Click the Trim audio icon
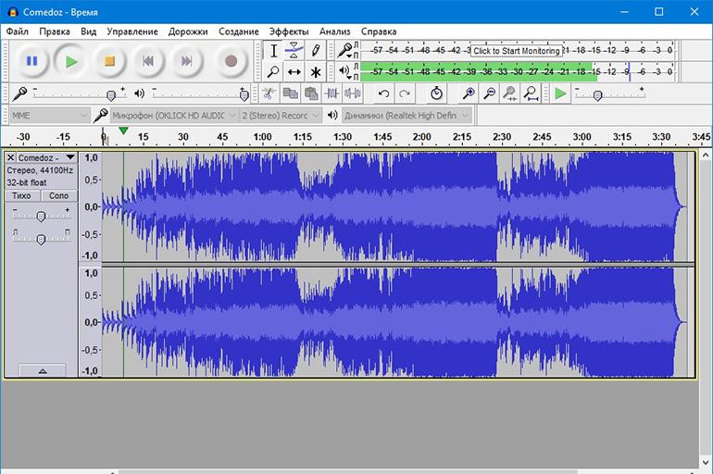 pyautogui.click(x=331, y=94)
